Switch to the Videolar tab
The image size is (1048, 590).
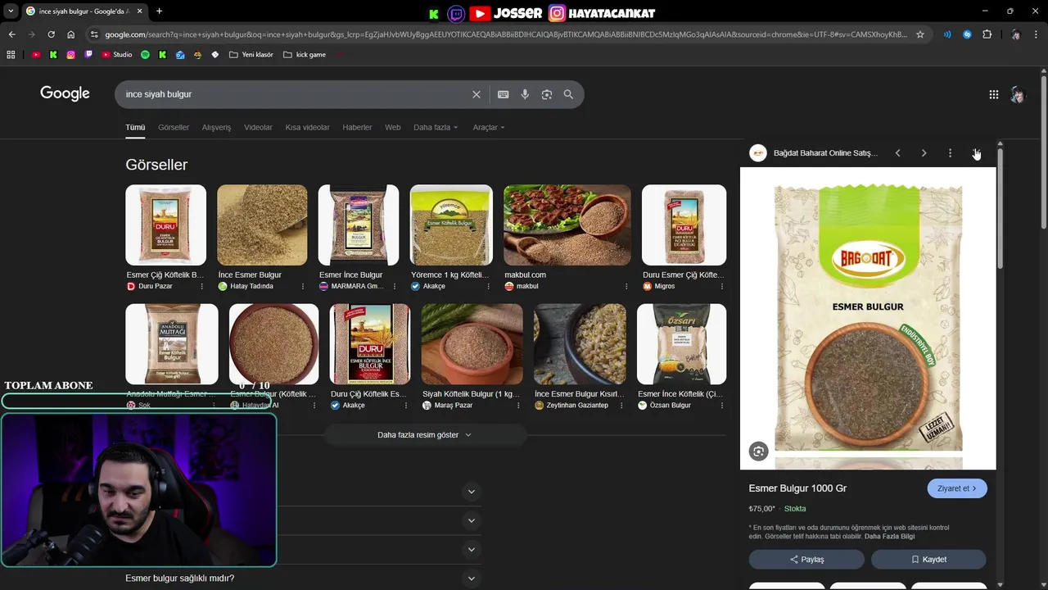tap(258, 127)
